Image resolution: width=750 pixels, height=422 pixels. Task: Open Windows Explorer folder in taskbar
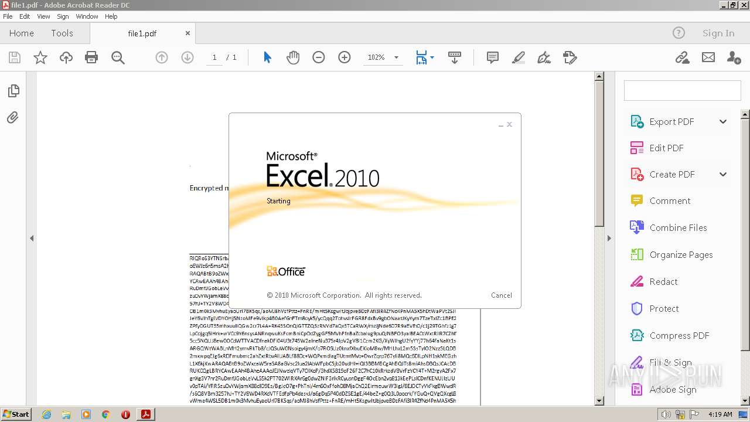(x=66, y=414)
